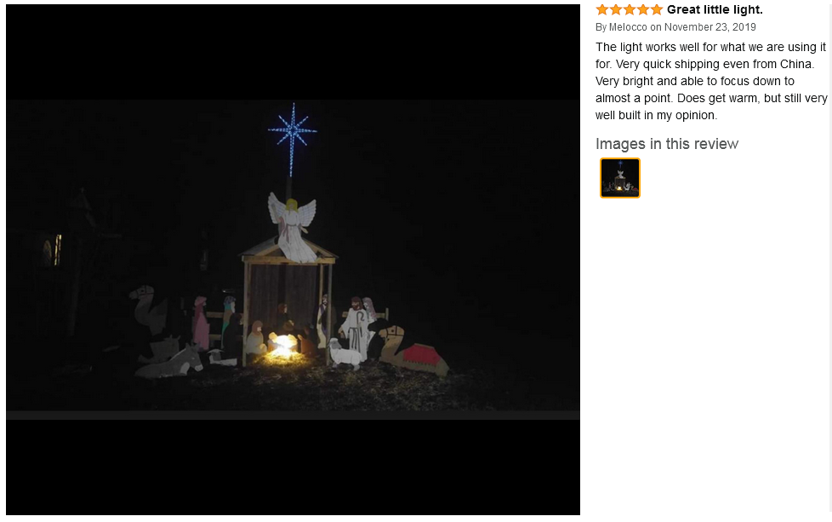The width and height of the screenshot is (832, 522).
Task: Open the nativity thumbnail under Images in this review
Action: point(620,178)
